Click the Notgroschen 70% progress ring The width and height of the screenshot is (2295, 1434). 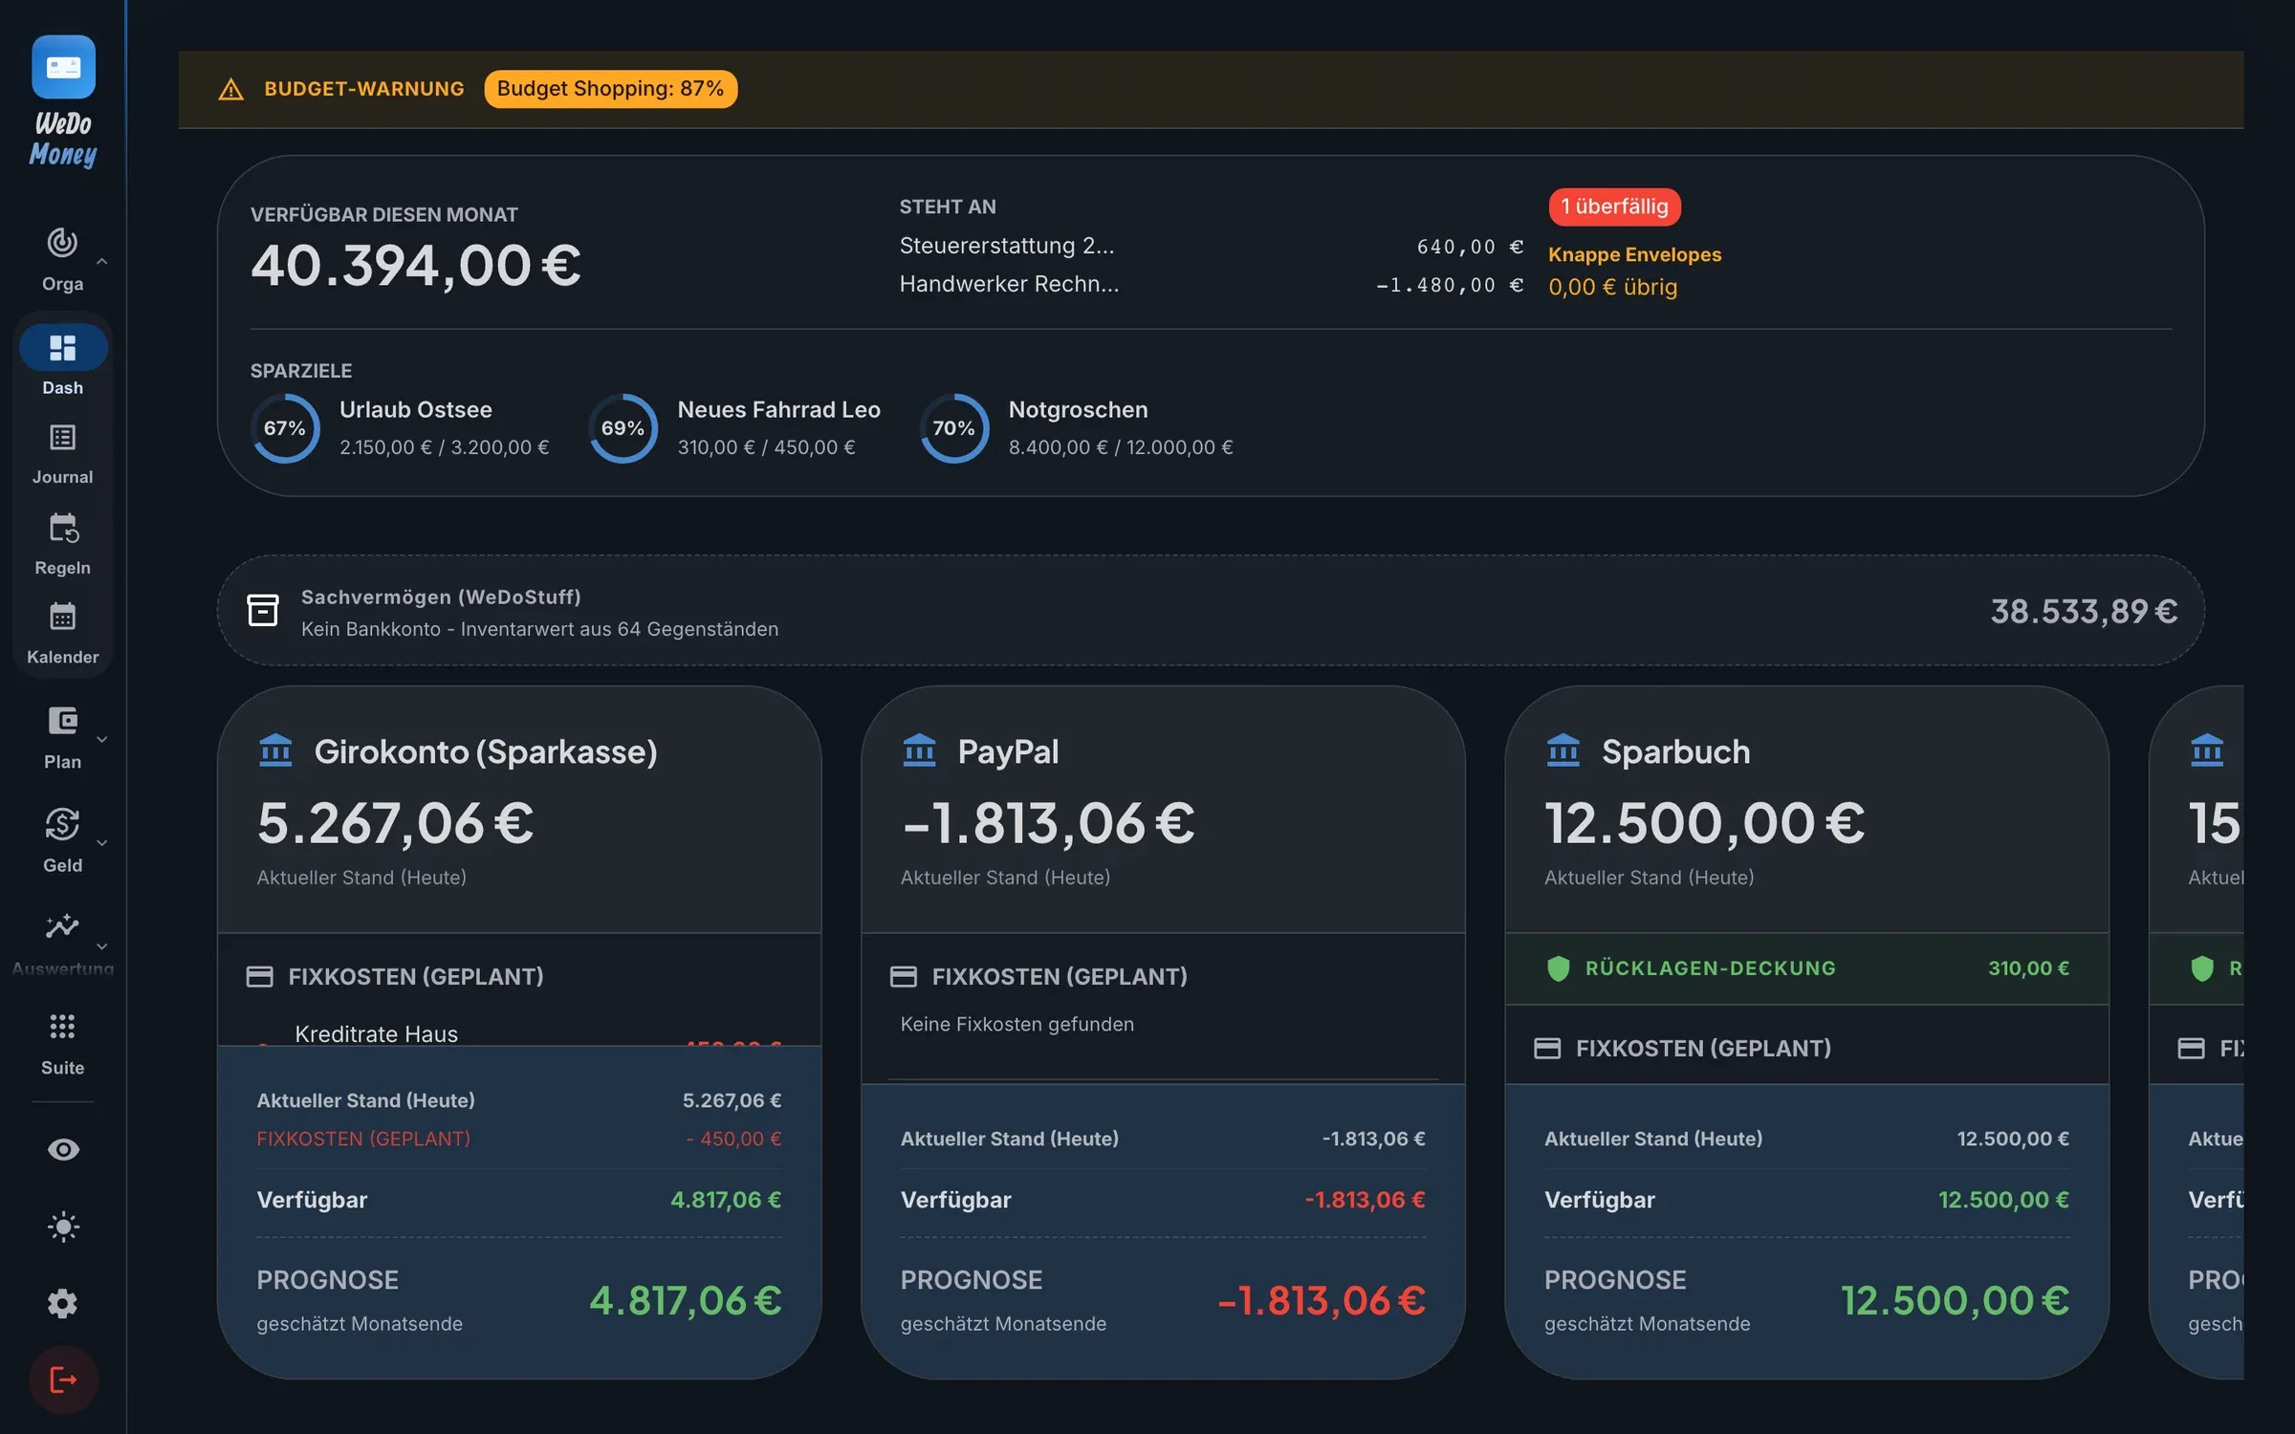pyautogui.click(x=953, y=428)
